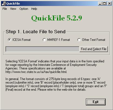
Task: Minimize the QuickFile window
Action: click(100, 4)
